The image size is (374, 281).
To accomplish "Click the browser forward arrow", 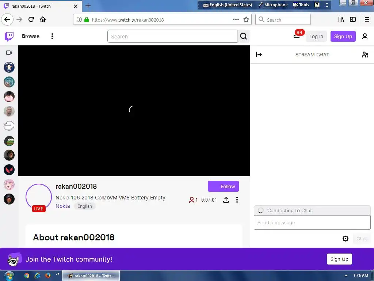I will (19, 20).
